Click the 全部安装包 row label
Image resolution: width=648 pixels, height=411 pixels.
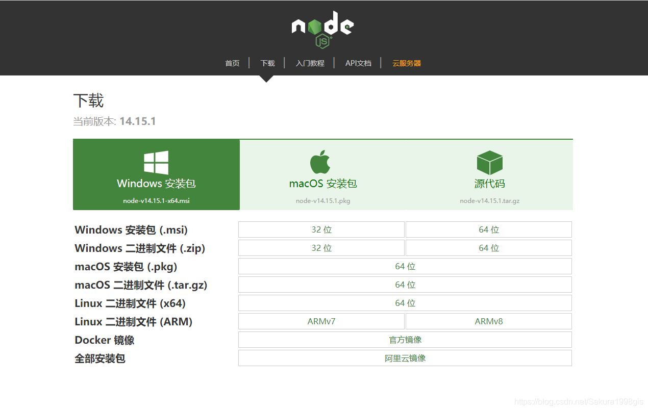pyautogui.click(x=100, y=358)
